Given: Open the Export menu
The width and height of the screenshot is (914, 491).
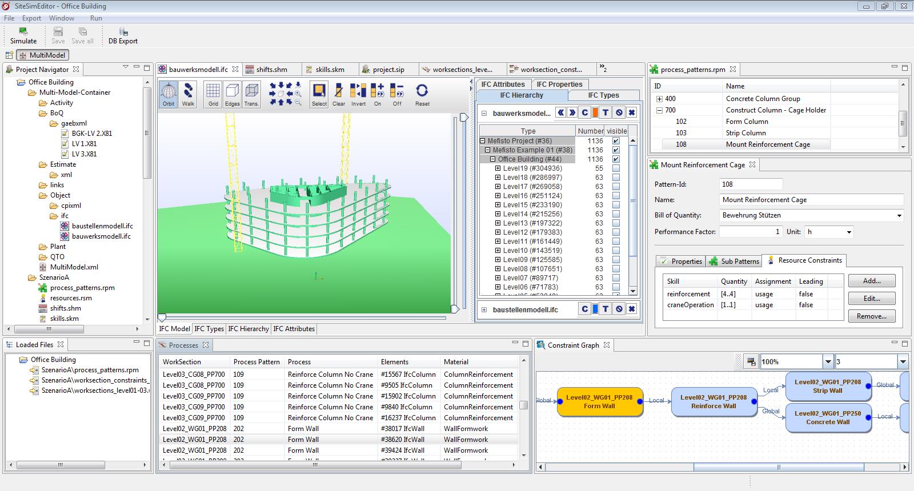Looking at the screenshot, I should tap(31, 18).
